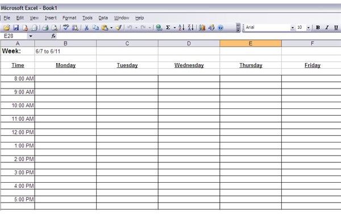
Task: Click the Open folder icon
Action: (6, 28)
